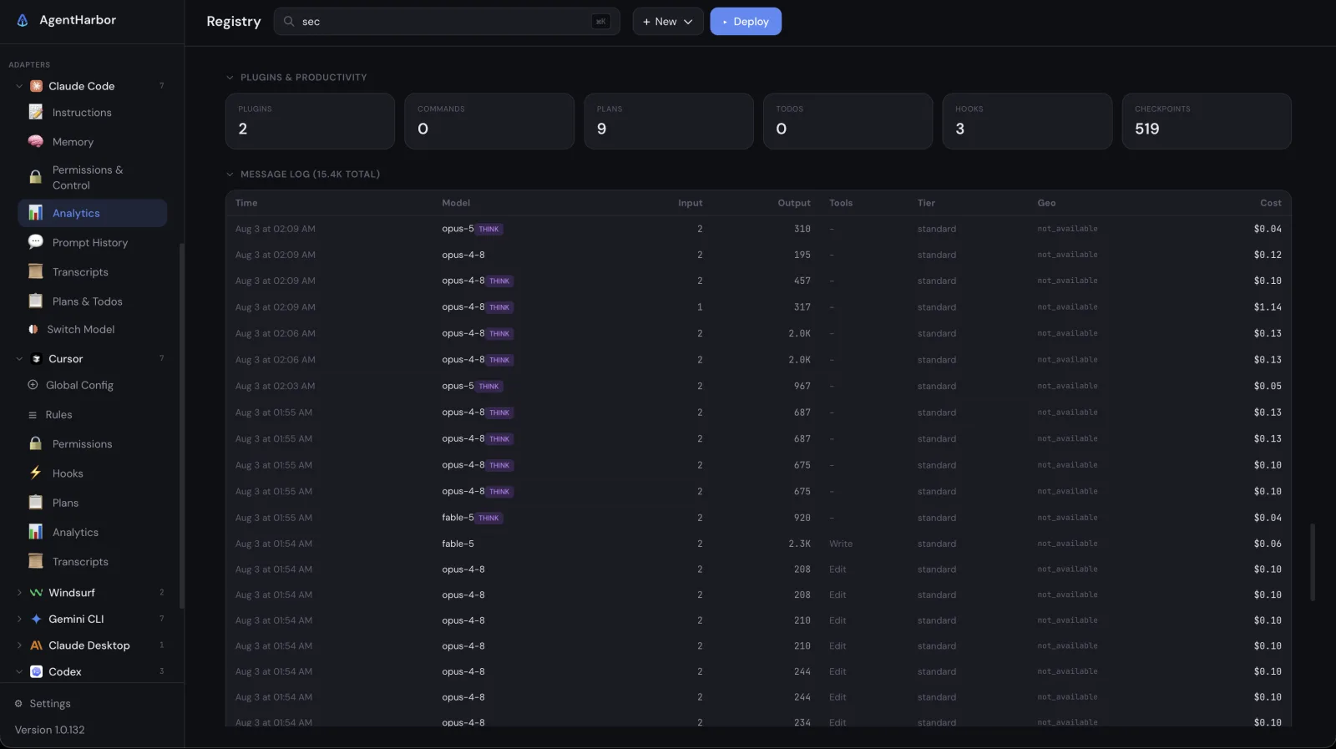Click the Cost column header
Image resolution: width=1336 pixels, height=749 pixels.
click(1271, 203)
